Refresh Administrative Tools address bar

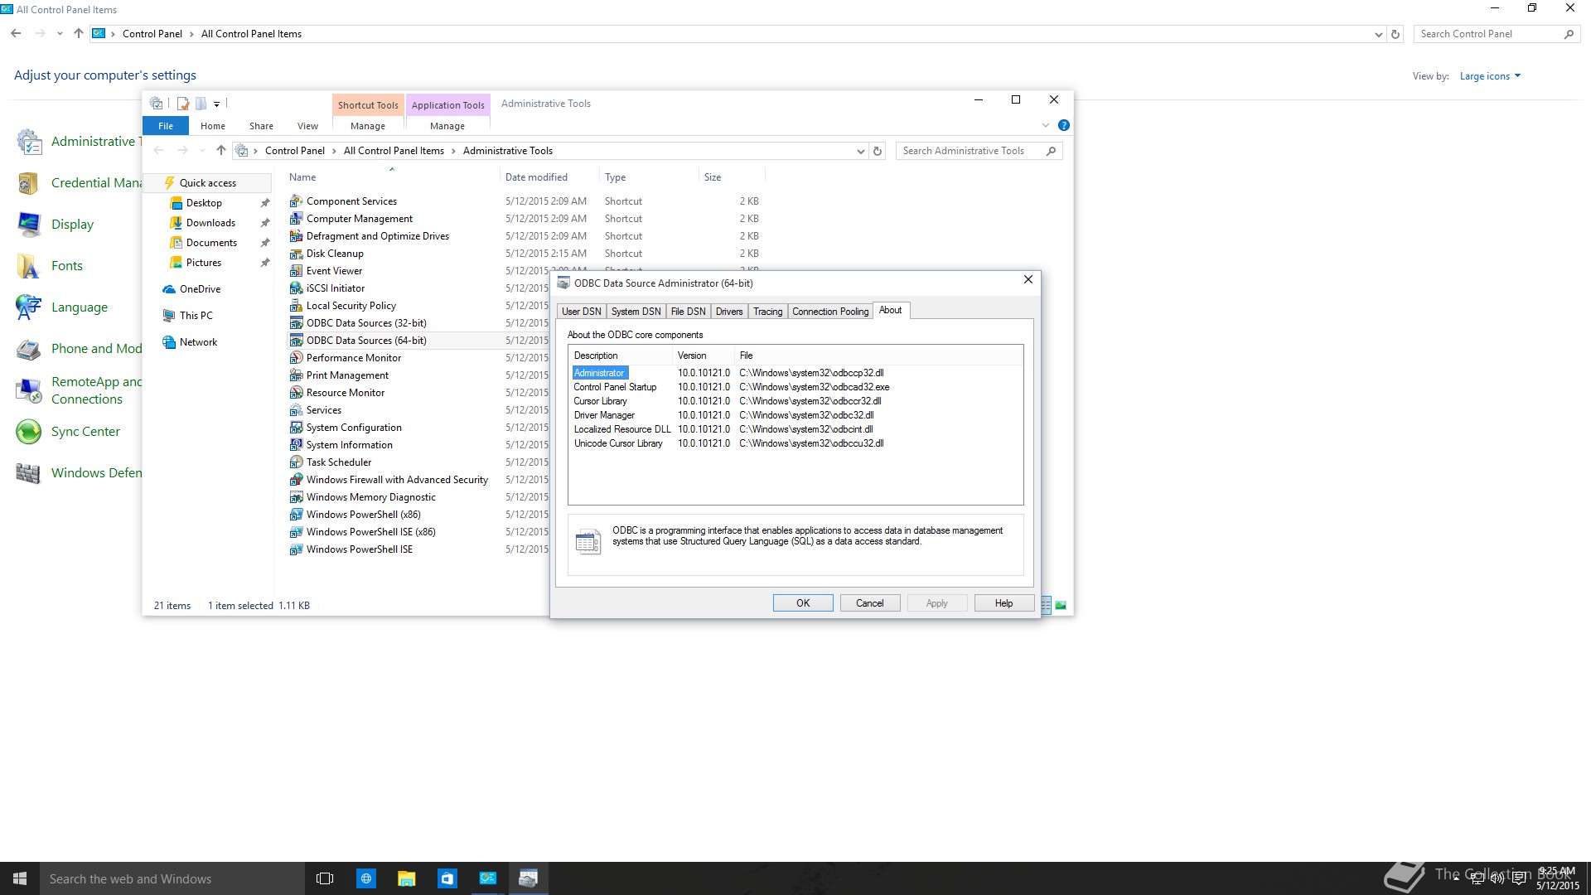878,151
